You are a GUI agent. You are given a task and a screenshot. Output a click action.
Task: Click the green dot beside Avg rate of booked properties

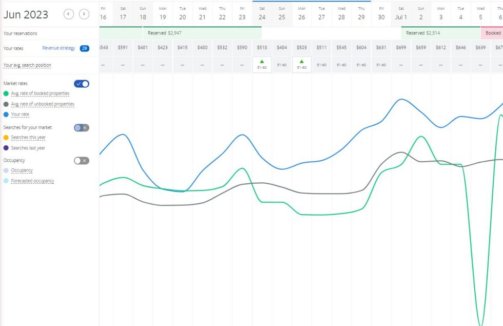6,93
